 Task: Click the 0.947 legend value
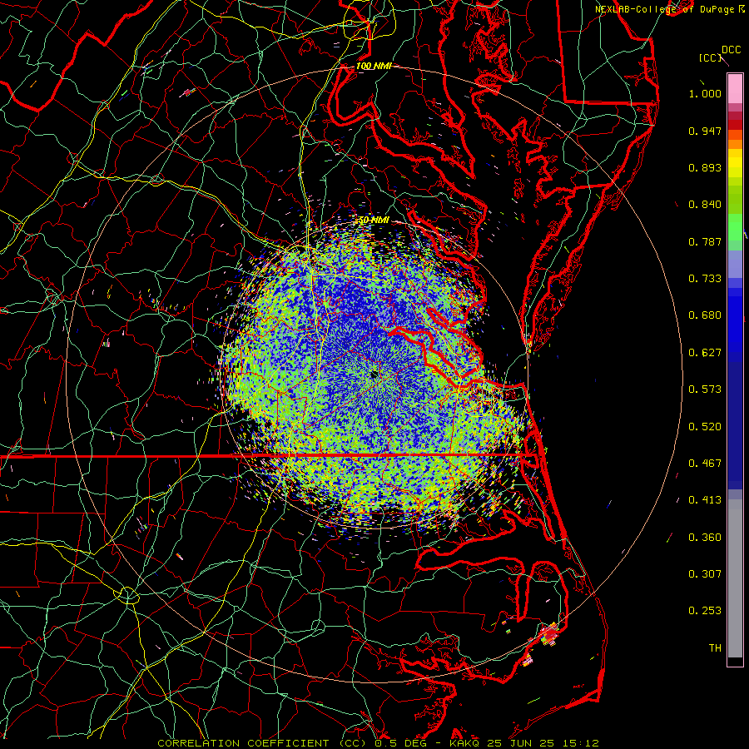point(705,131)
